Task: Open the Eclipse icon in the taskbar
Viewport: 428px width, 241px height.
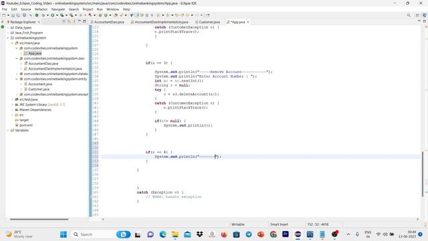Action: pos(298,234)
